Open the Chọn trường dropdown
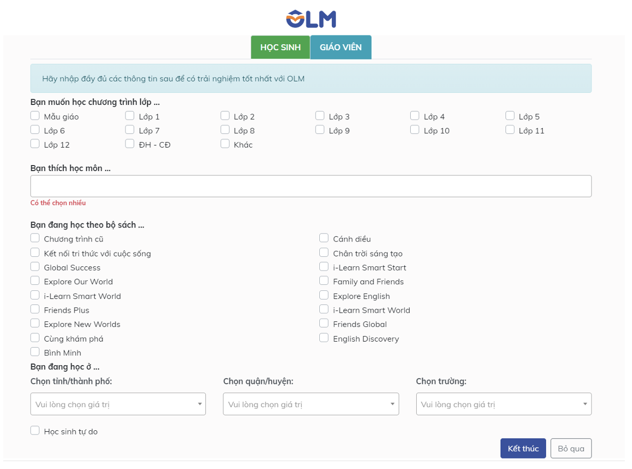632x469 pixels. [503, 404]
